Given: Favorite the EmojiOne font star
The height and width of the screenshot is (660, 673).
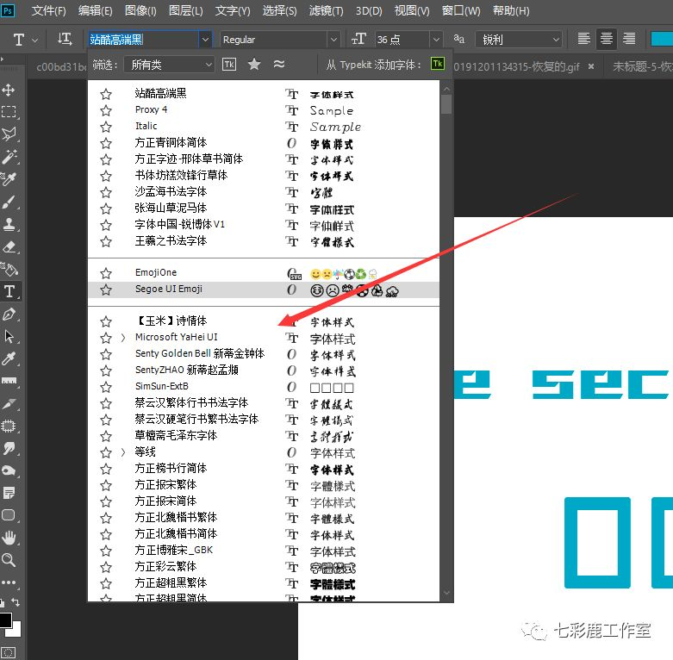Looking at the screenshot, I should [x=106, y=273].
